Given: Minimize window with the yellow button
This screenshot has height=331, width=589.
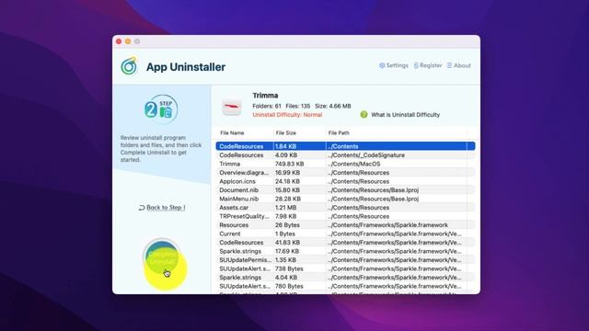Looking at the screenshot, I should (128, 41).
